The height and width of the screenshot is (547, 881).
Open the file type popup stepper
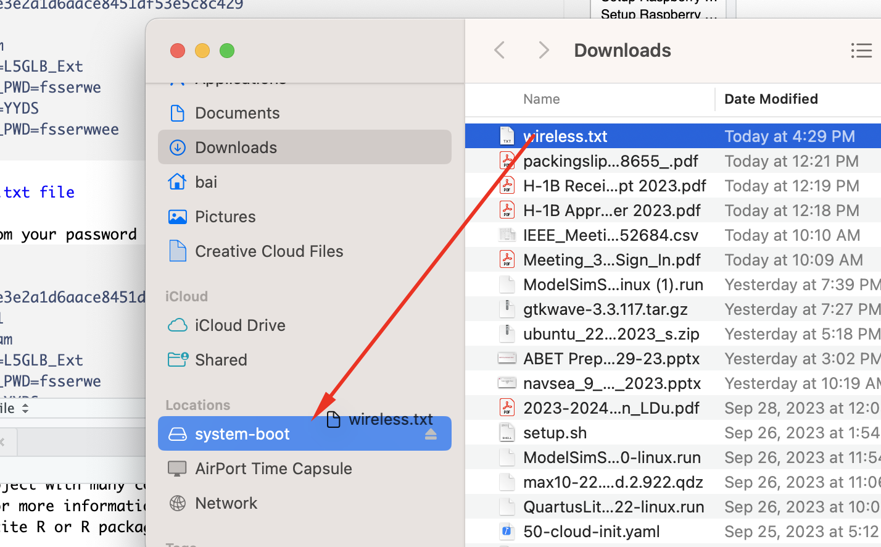[x=25, y=408]
